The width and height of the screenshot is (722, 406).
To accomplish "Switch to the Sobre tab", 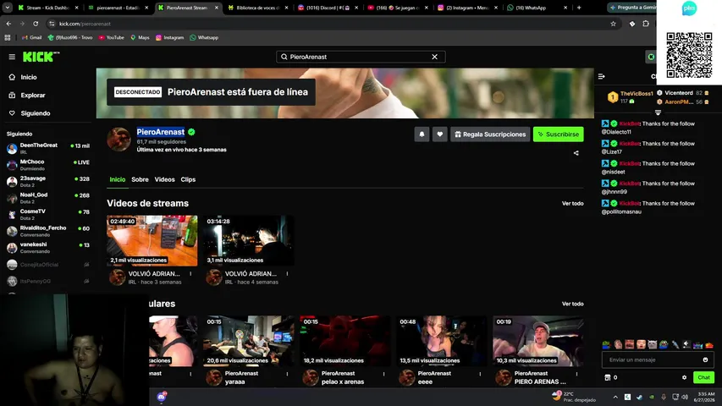I will [140, 179].
